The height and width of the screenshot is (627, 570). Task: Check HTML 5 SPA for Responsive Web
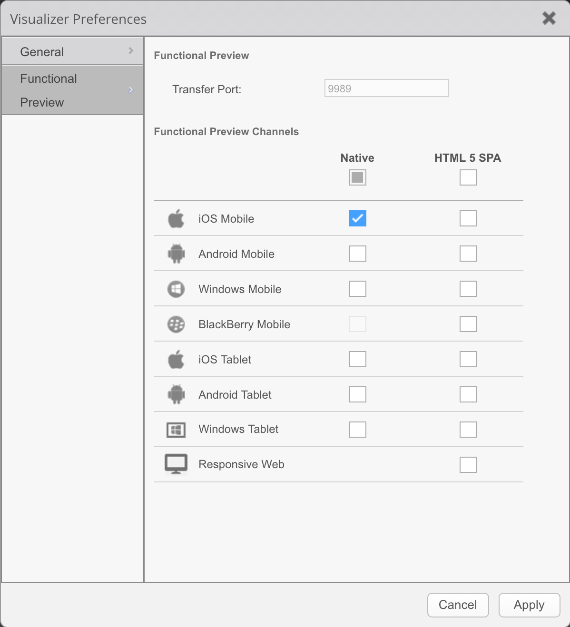(x=468, y=465)
